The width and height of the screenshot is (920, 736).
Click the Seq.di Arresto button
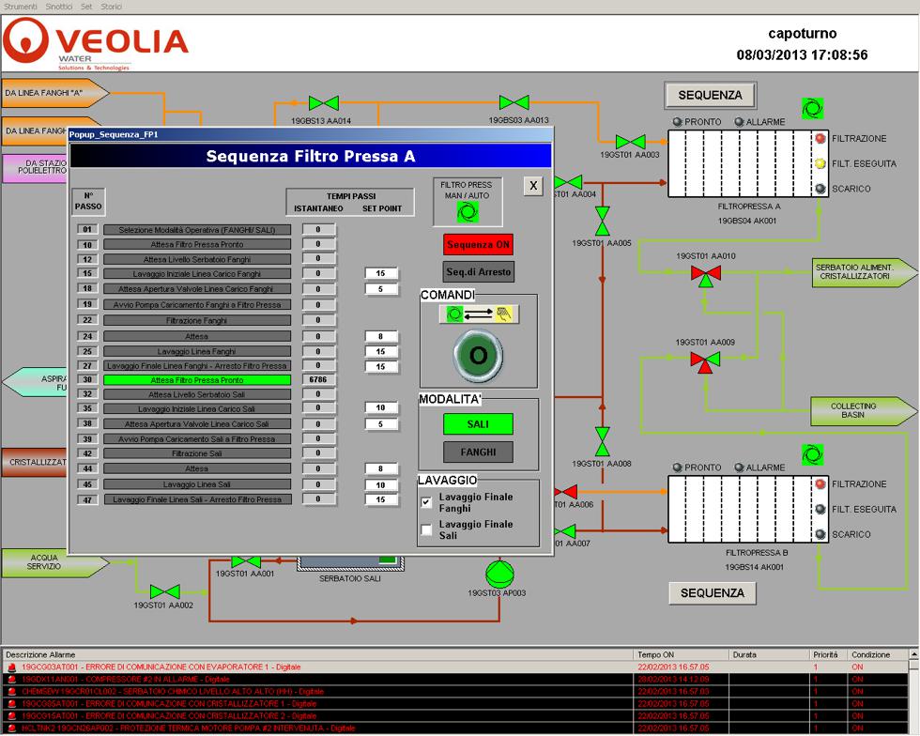tap(478, 272)
